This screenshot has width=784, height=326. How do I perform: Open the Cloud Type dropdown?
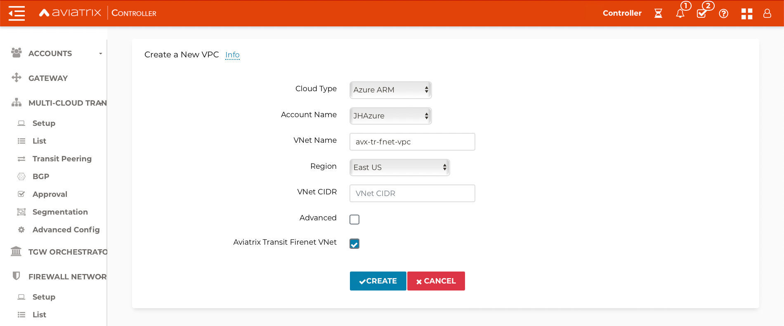[x=390, y=90]
